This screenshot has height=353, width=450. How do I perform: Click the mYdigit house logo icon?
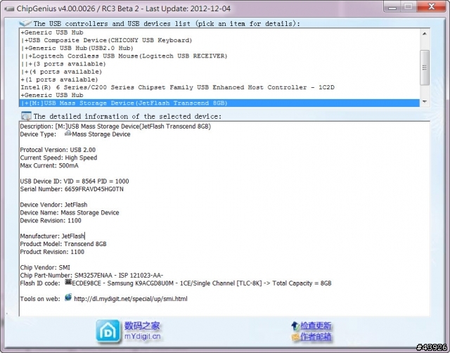point(108,331)
